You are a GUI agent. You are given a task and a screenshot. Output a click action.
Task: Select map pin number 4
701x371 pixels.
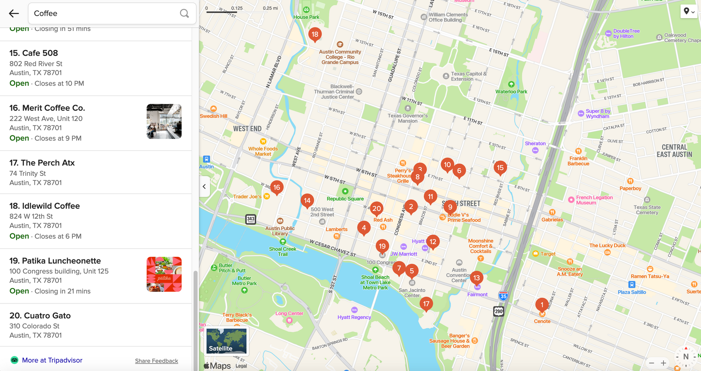pyautogui.click(x=364, y=228)
